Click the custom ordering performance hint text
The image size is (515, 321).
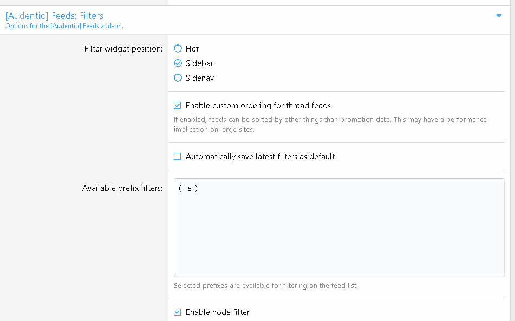tap(330, 124)
